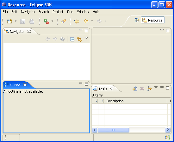
Task: Click Add Task icon in Tasks view
Action: (135, 89)
